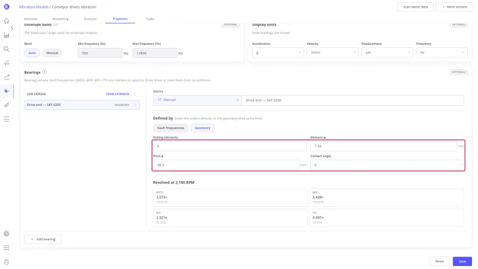Select the Properties tab
The height and width of the screenshot is (269, 478).
[120, 19]
